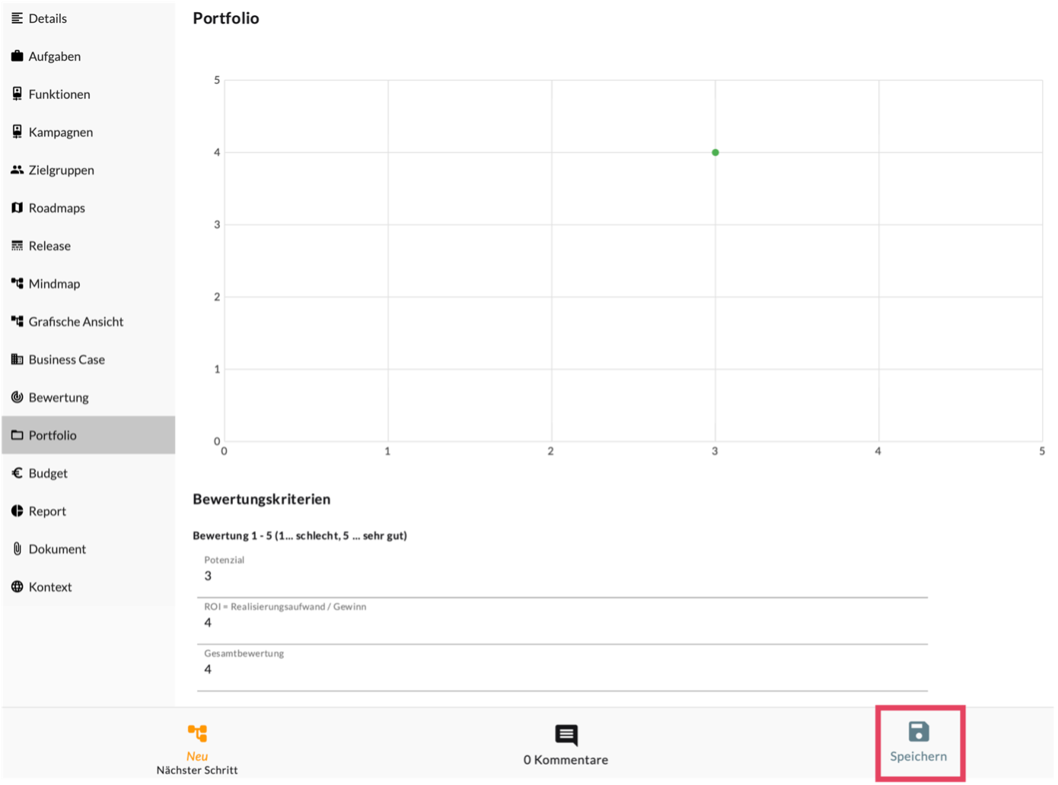Select Business Case in sidebar

point(66,360)
